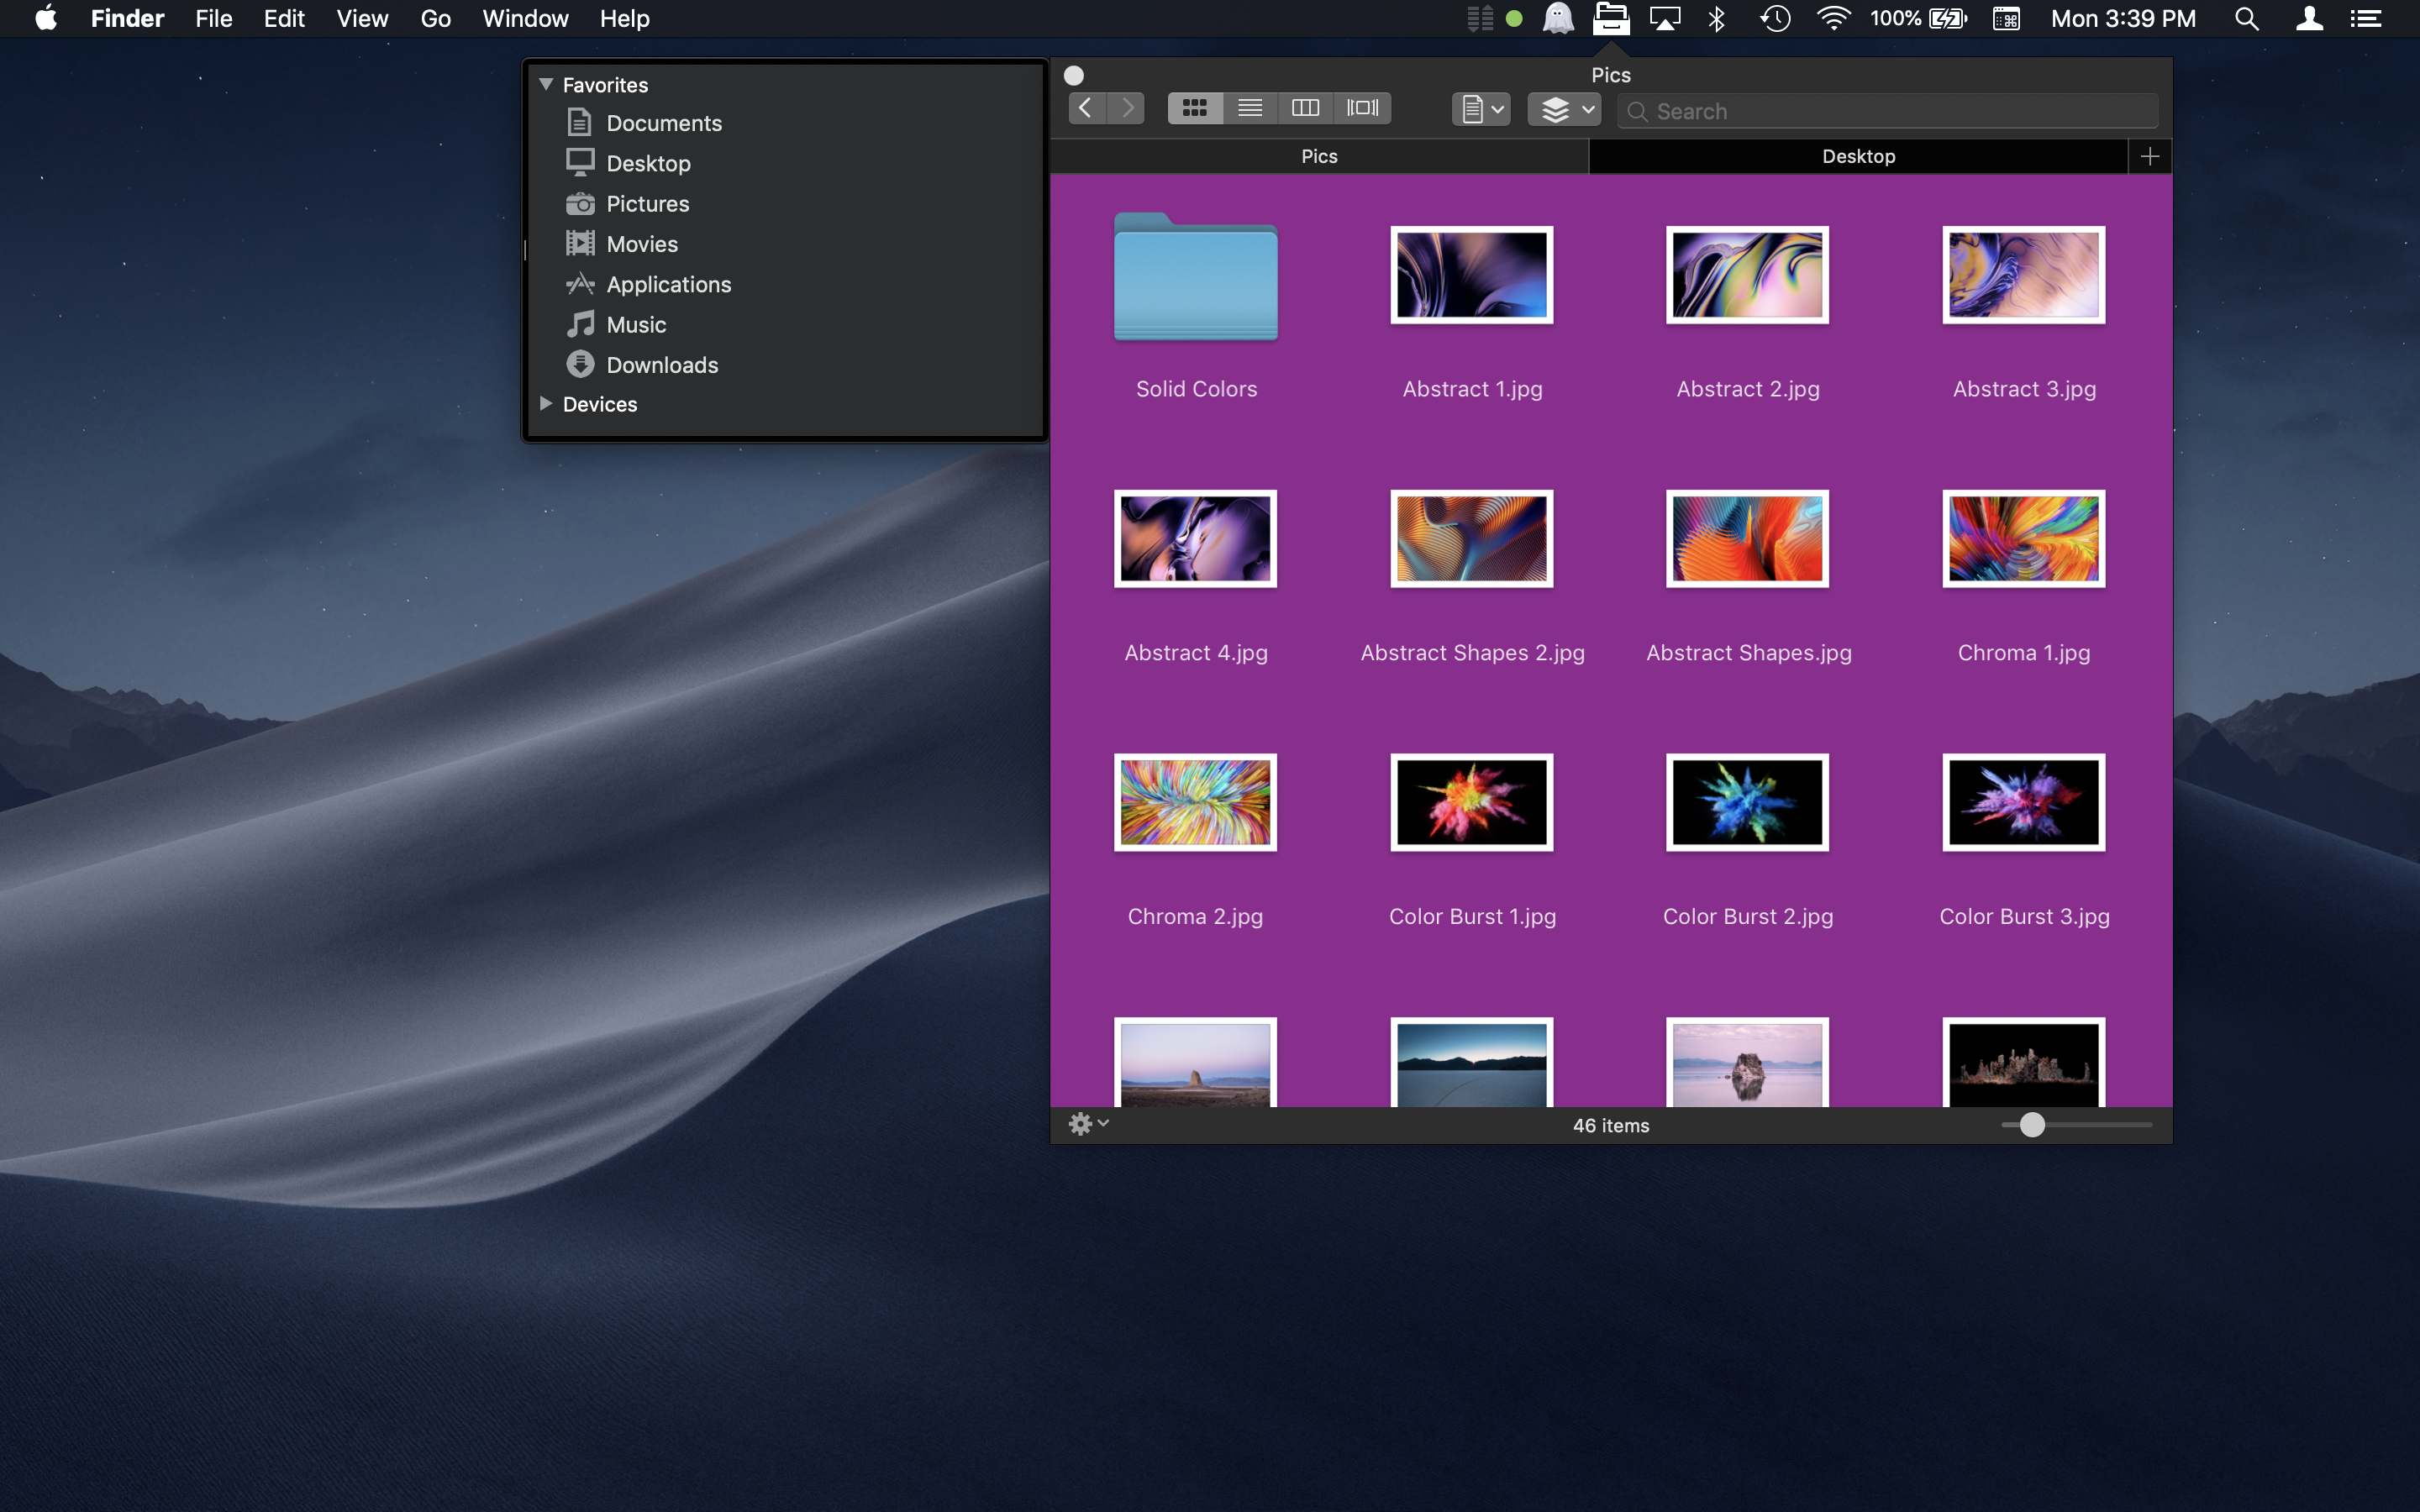Click the 'Color Burst 3.jpg' file name
The height and width of the screenshot is (1512, 2420).
[2024, 916]
